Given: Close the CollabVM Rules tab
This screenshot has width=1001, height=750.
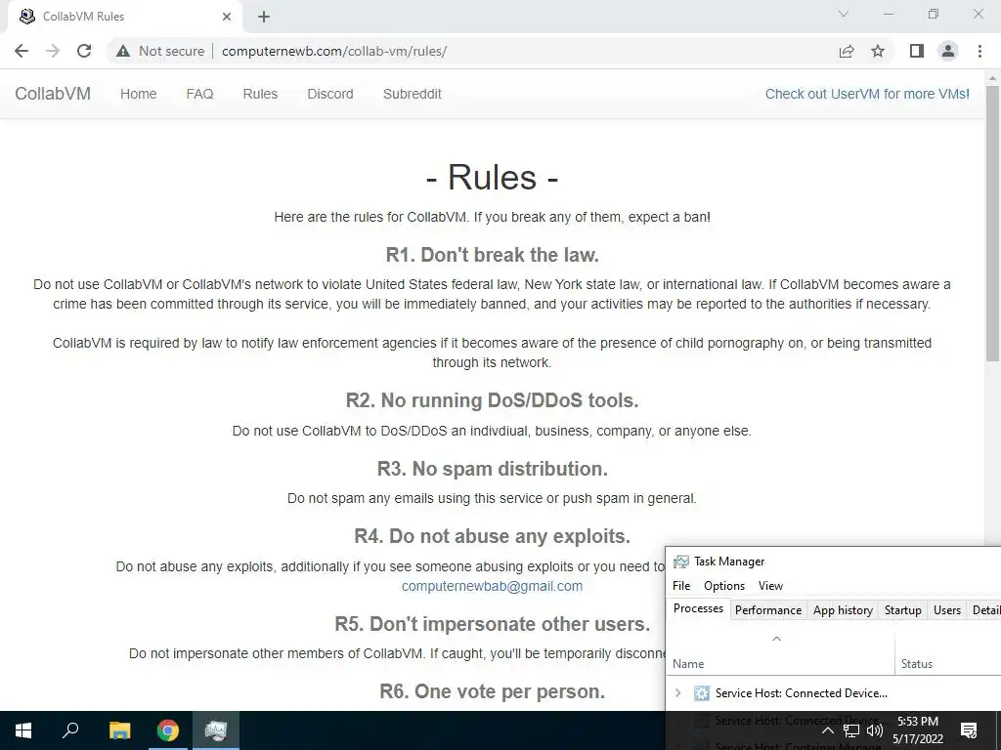Looking at the screenshot, I should pyautogui.click(x=227, y=17).
